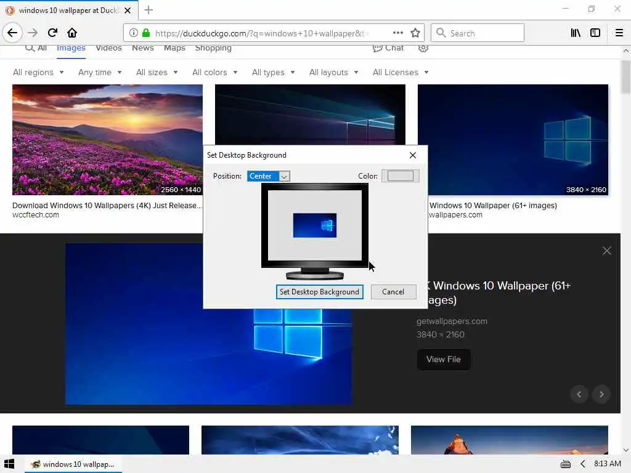Screen dimensions: 631x473
Task: Expand the All regions filter
Action: pos(38,73)
